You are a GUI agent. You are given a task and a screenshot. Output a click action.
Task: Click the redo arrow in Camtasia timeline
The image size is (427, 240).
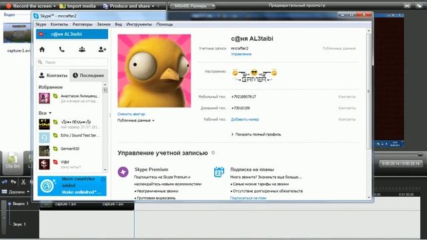pos(13,182)
